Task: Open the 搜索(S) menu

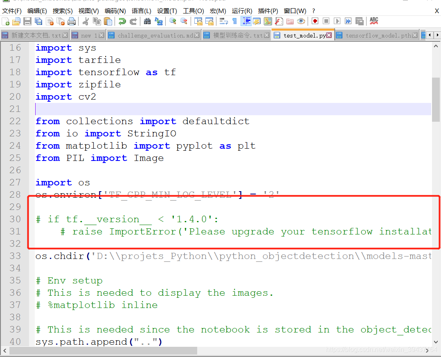Action: (x=63, y=11)
